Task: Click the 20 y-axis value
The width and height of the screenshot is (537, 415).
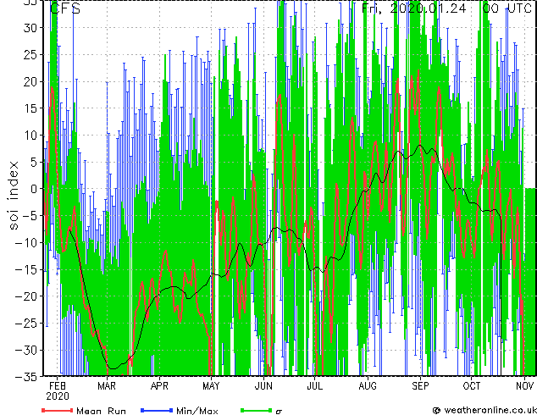Action: pos(30,81)
